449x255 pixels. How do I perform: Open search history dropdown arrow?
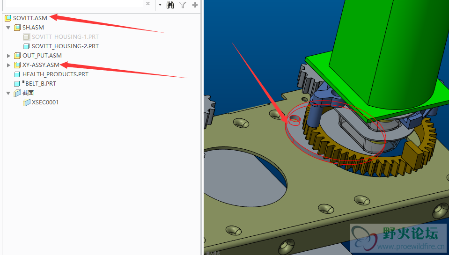[160, 5]
